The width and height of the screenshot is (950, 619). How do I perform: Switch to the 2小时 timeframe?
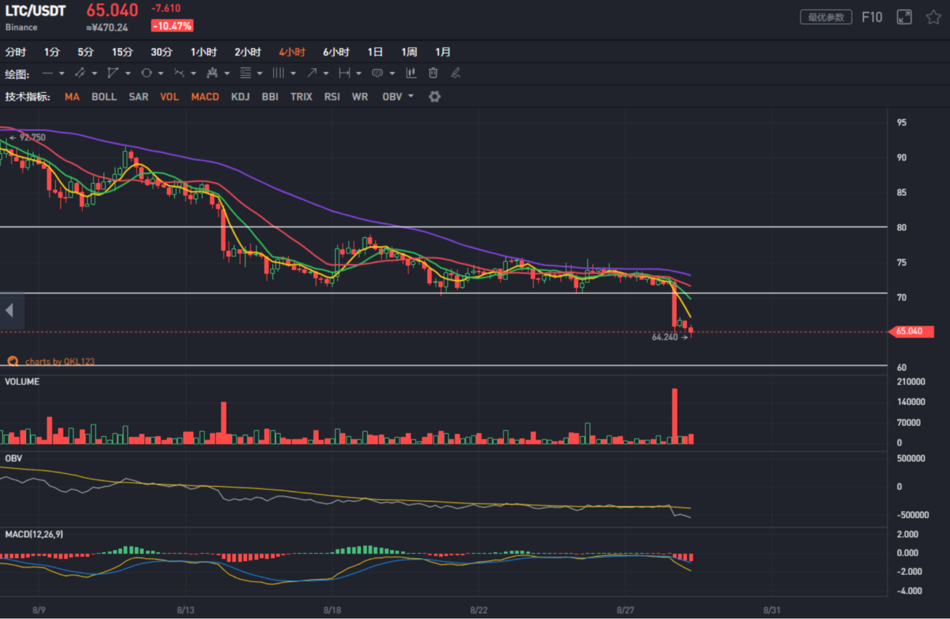pyautogui.click(x=248, y=52)
